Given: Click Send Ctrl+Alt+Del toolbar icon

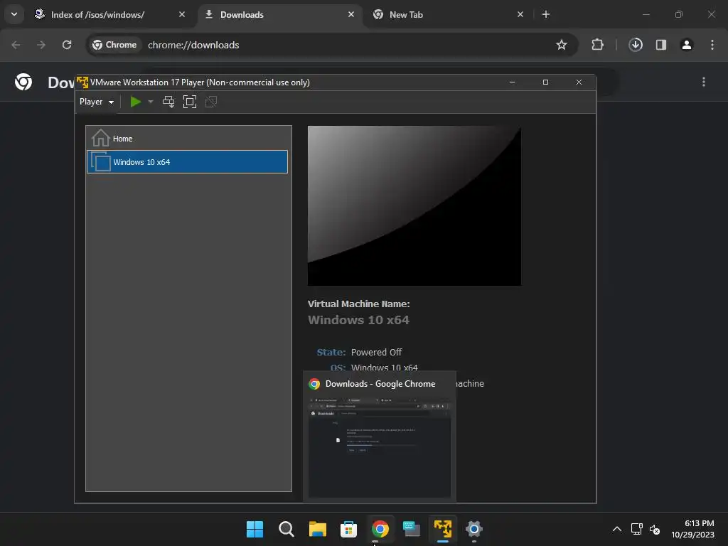Looking at the screenshot, I should tap(168, 102).
